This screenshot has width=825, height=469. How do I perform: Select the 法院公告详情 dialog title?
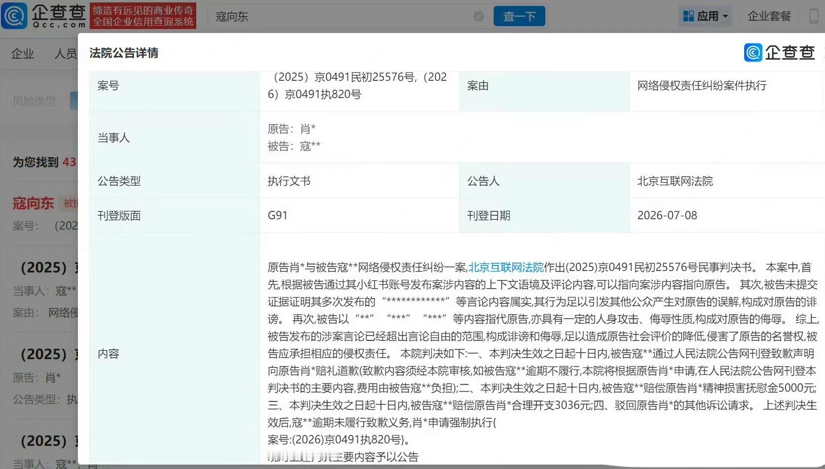(124, 53)
